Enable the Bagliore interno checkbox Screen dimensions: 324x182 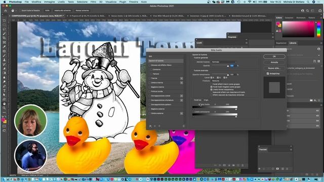[150, 87]
